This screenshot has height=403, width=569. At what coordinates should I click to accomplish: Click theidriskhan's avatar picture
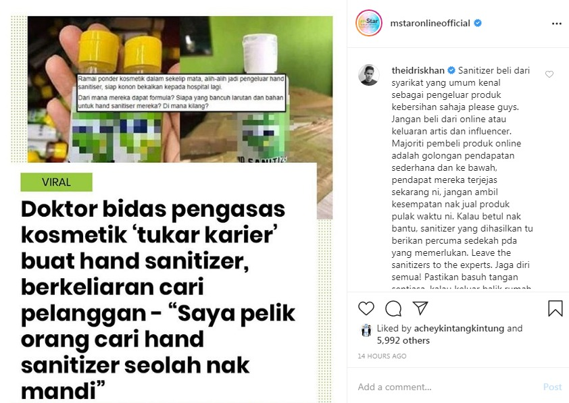pos(369,76)
